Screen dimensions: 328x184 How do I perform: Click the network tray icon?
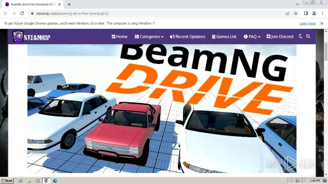tap(298, 181)
